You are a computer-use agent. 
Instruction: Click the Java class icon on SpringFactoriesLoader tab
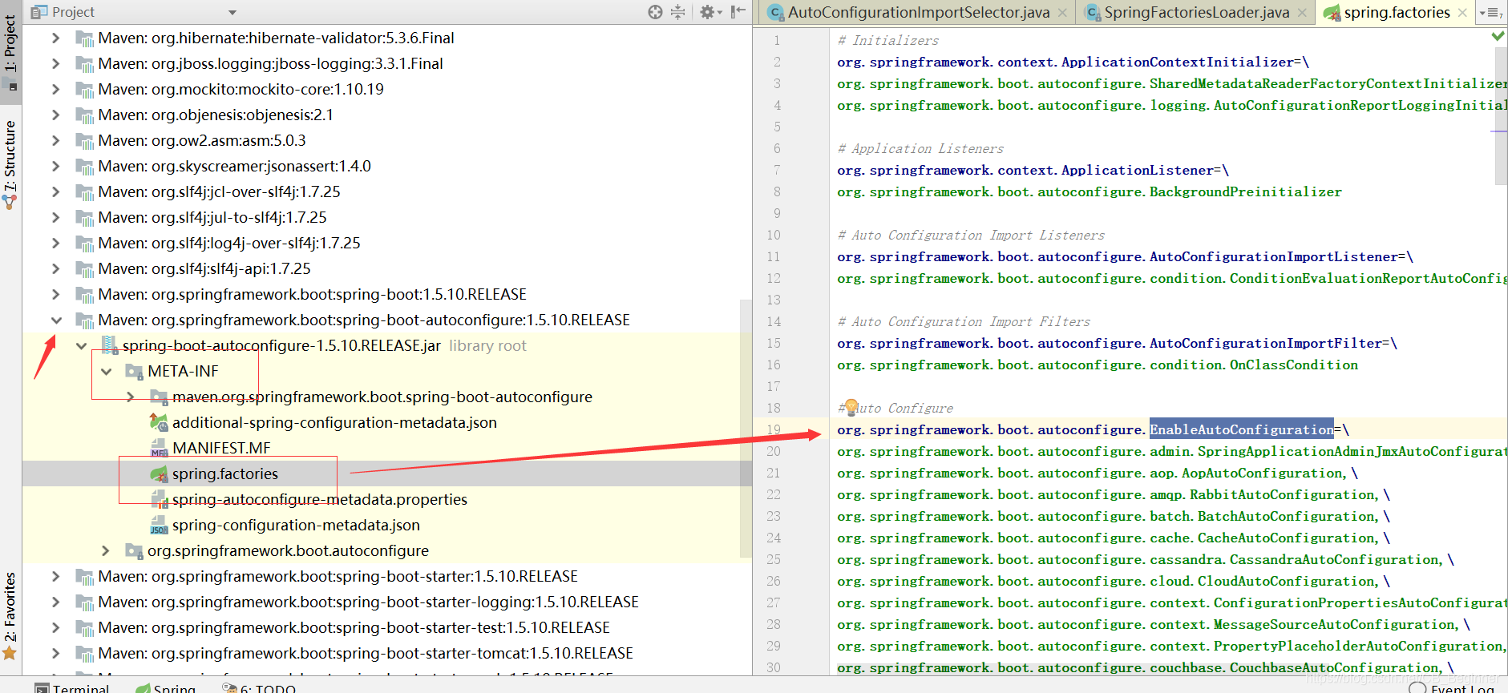[x=1093, y=12]
